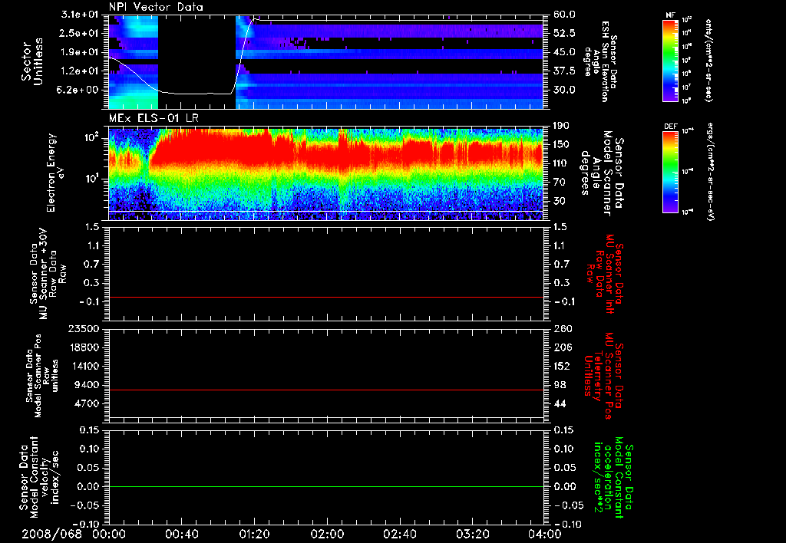Click the 01:20 time axis label
Viewport: 786px width, 543px height.
[254, 534]
